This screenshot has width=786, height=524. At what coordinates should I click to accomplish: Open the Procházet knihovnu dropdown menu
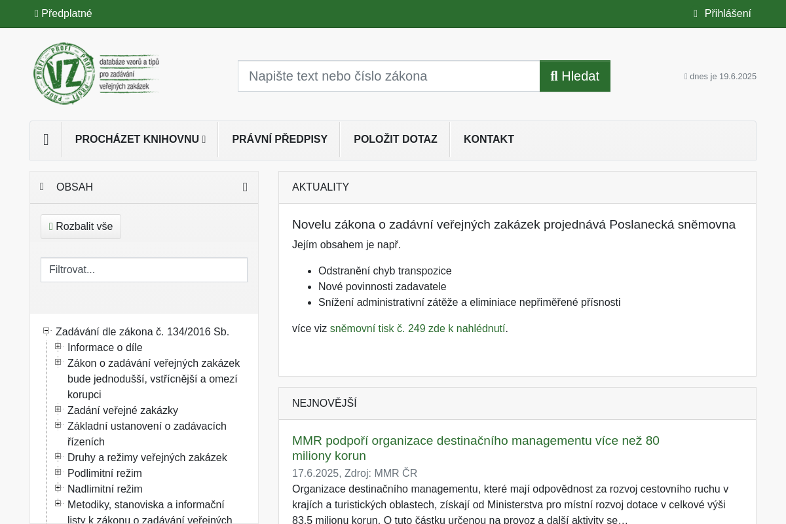click(140, 140)
